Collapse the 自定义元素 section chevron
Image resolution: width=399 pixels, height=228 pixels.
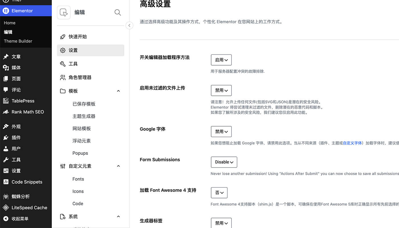pos(119,166)
